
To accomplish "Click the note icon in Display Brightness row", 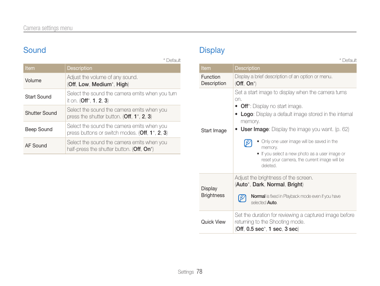I will 242,198.
